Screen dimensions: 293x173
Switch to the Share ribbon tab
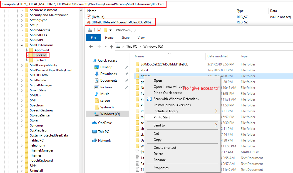pyautogui.click(x=125, y=38)
